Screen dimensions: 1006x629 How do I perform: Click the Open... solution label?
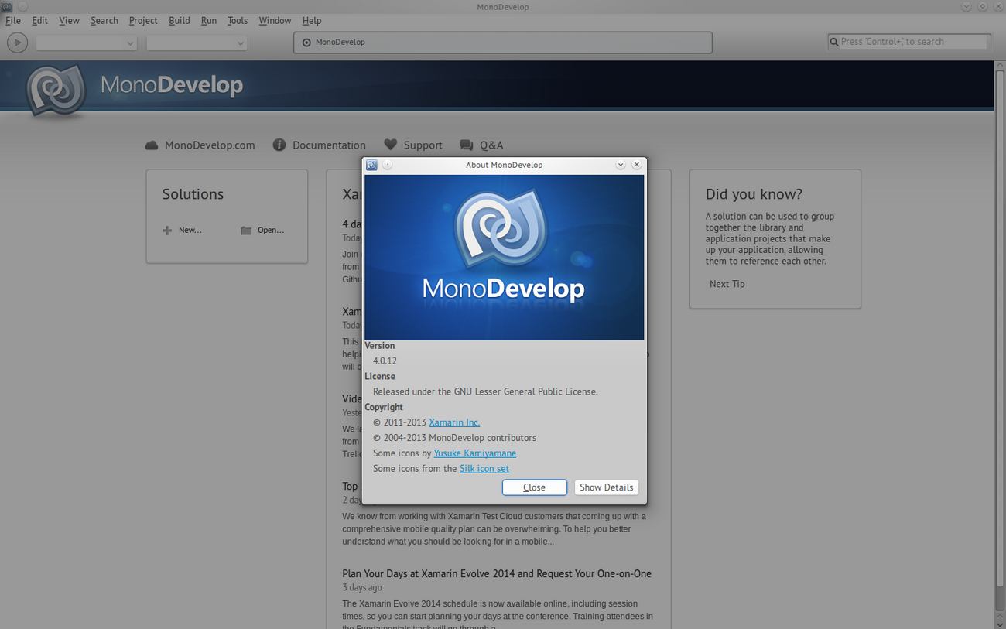(271, 231)
